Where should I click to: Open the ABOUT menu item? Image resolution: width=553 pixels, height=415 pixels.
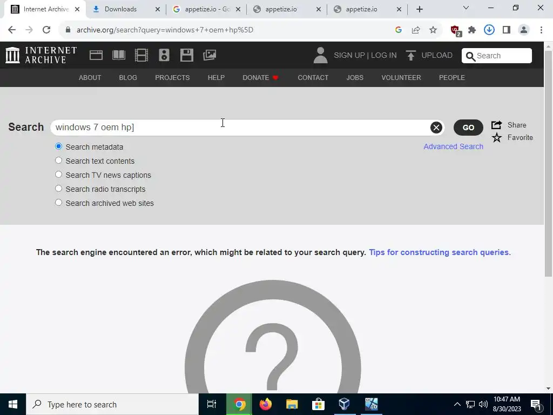pos(90,78)
